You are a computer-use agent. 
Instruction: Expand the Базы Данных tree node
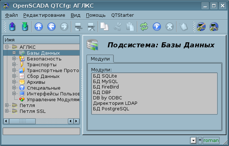coord(14,53)
